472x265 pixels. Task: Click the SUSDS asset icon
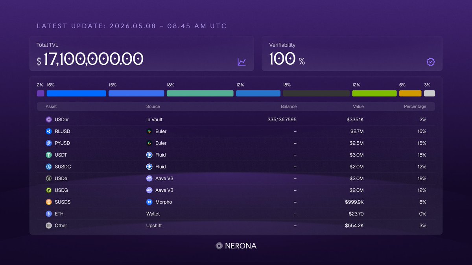pyautogui.click(x=49, y=202)
